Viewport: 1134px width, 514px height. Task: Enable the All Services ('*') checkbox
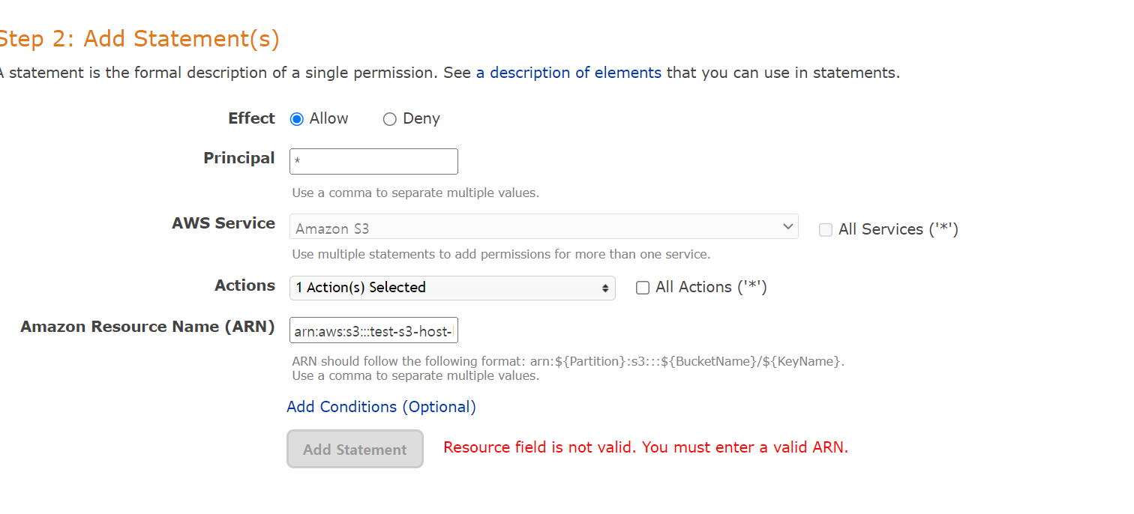(x=826, y=230)
